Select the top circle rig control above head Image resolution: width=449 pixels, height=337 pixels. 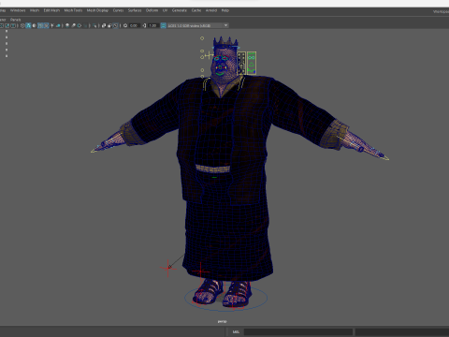pos(202,38)
